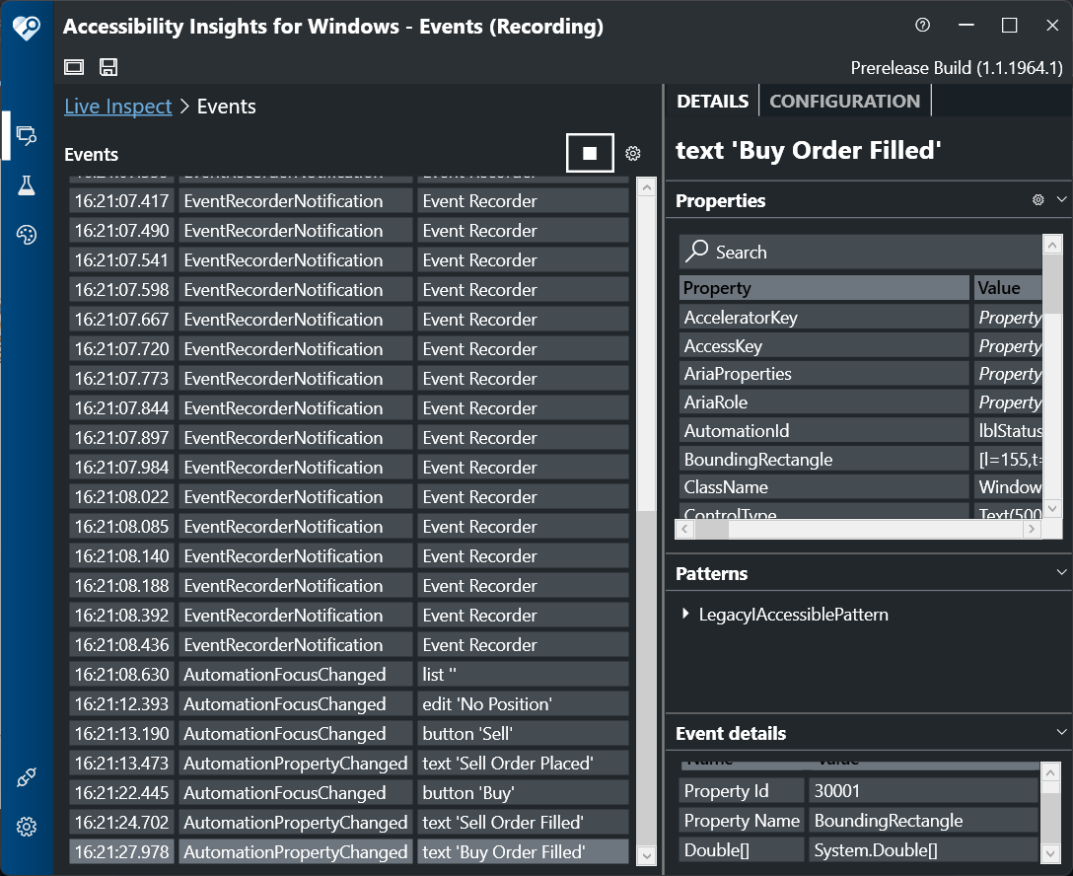This screenshot has height=876, width=1073.
Task: Click the connection plug icon in the sidebar
Action: pos(27,777)
